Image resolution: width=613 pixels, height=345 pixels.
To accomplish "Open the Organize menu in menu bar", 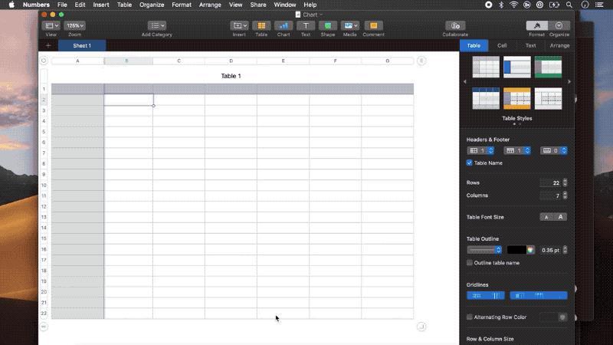I will coord(152,5).
